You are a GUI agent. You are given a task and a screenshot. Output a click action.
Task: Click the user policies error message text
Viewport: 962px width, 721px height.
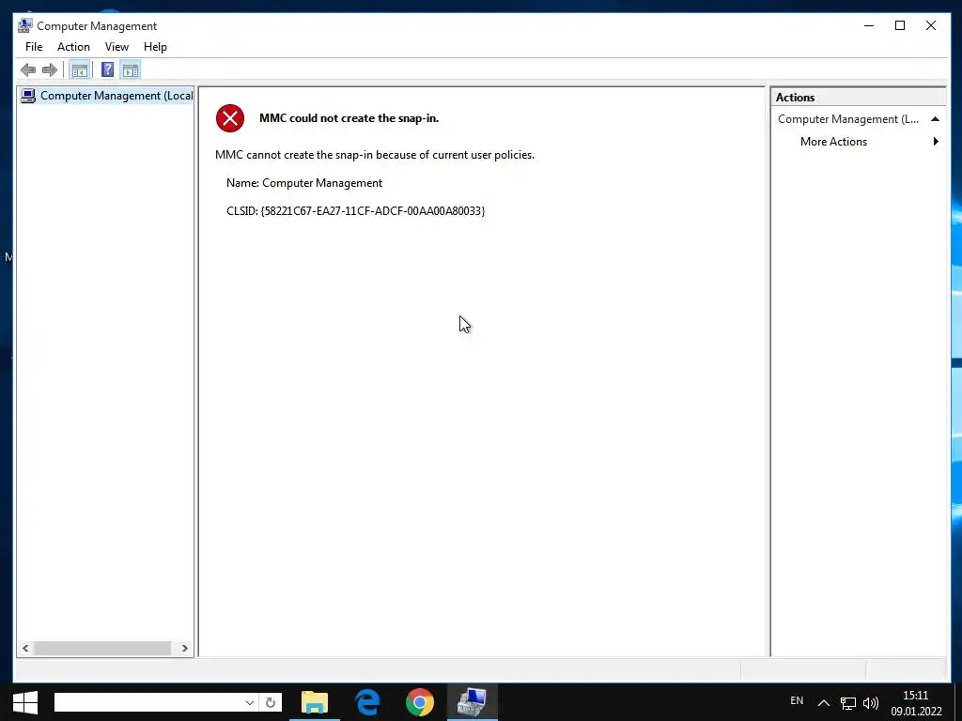375,155
